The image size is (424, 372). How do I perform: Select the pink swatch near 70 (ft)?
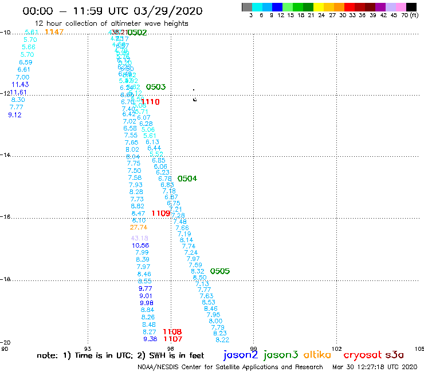click(x=401, y=7)
